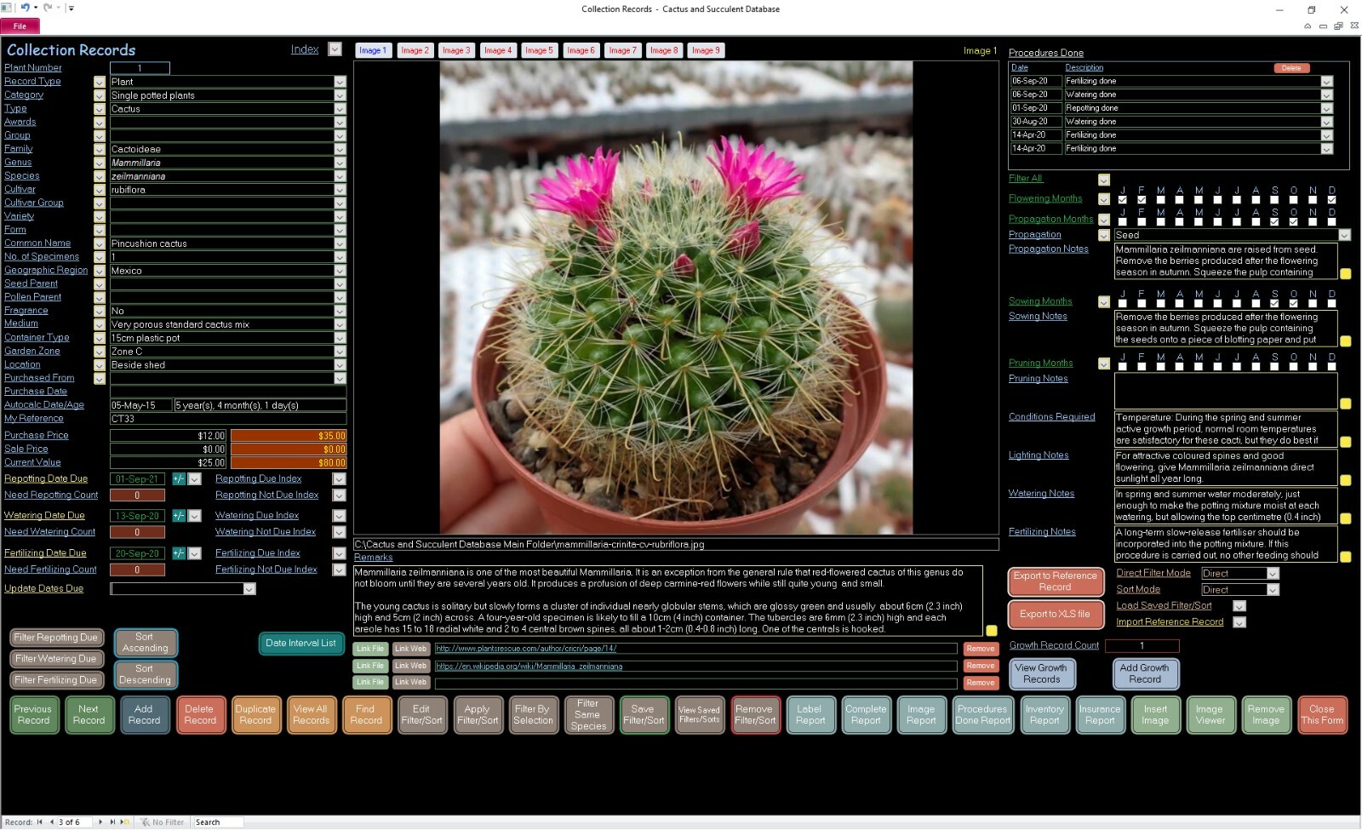The height and width of the screenshot is (830, 1362).
Task: Switch to the Image 3 tab
Action: (456, 50)
